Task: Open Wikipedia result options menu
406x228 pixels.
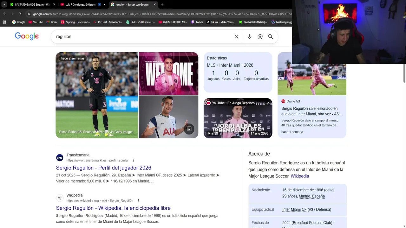Action: click(138, 201)
